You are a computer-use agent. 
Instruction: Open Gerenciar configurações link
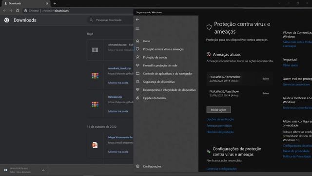(x=221, y=169)
